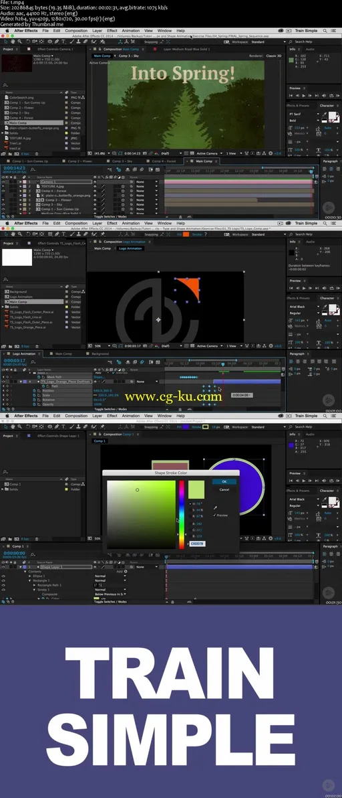
Task: Click the Opacity stopwatch in the middle frame timeline
Action: (x=33, y=404)
